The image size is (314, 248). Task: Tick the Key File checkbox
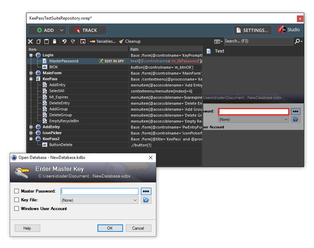(17, 200)
